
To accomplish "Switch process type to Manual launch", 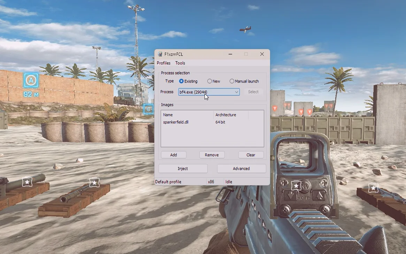I will point(232,81).
